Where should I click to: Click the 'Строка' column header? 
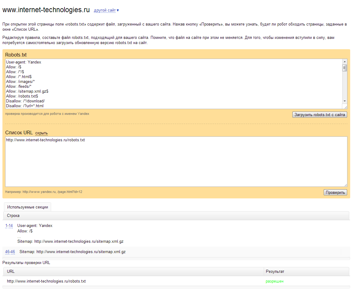point(13,215)
